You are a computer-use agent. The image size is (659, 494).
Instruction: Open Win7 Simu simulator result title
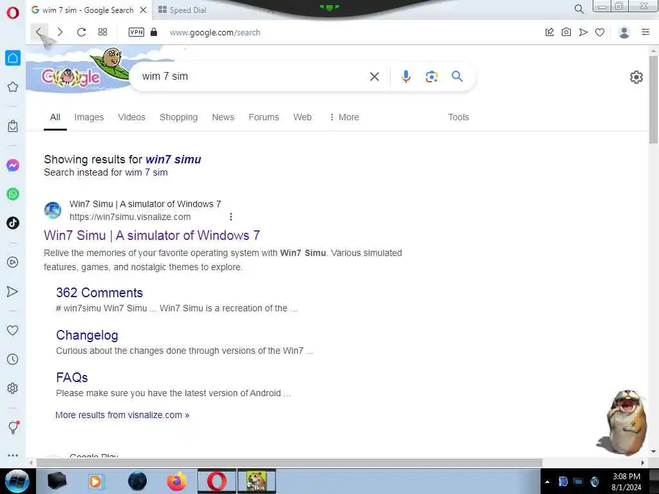[x=152, y=235]
